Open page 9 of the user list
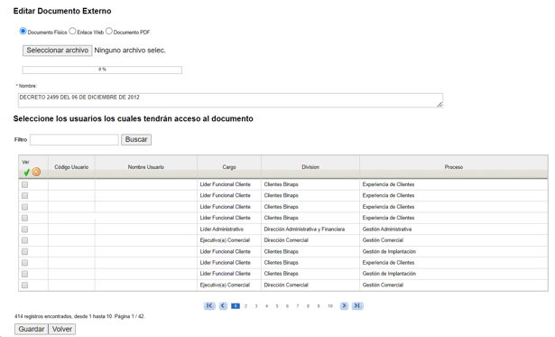The width and height of the screenshot is (555, 337). (319, 306)
